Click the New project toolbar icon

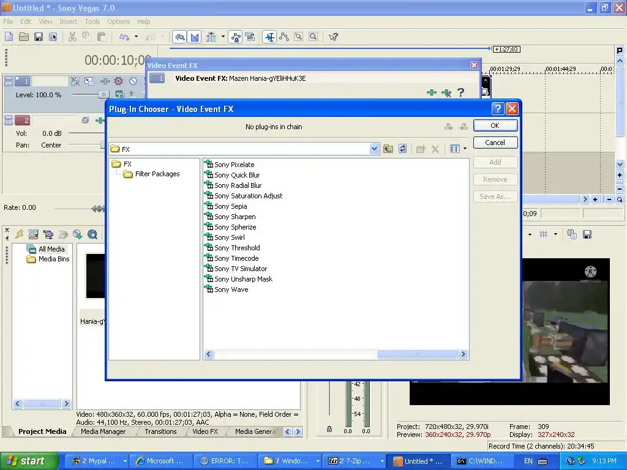[9, 37]
